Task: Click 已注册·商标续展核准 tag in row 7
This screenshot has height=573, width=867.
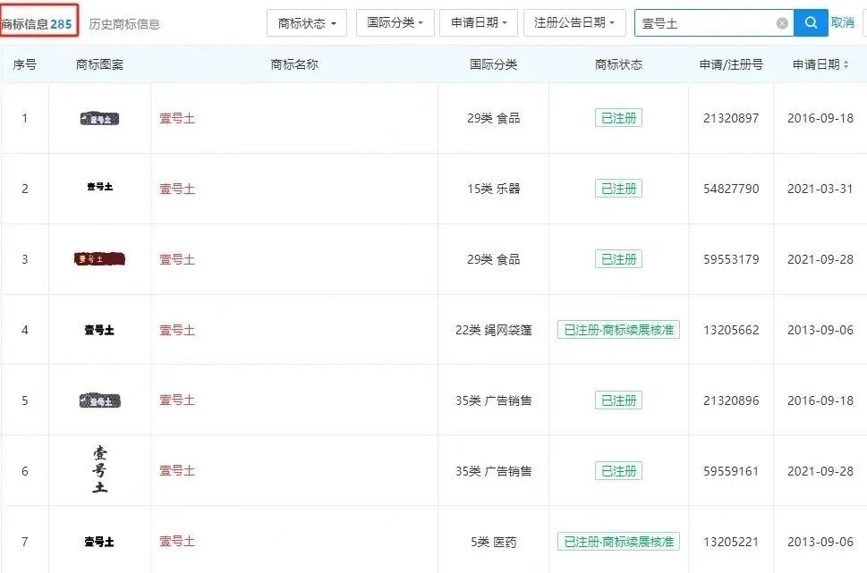Action: click(x=618, y=542)
